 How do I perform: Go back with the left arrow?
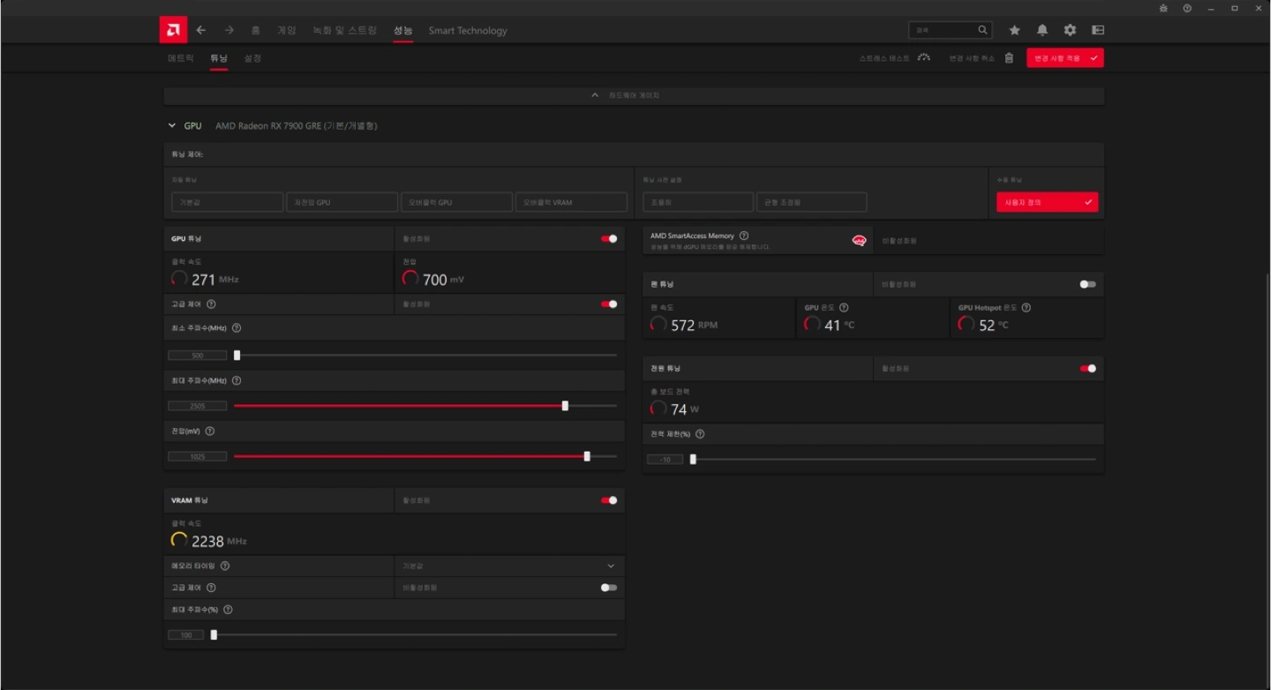pos(201,30)
